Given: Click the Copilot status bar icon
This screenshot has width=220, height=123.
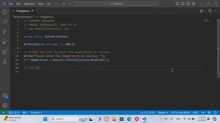Looking at the screenshot, I should click(209, 112).
